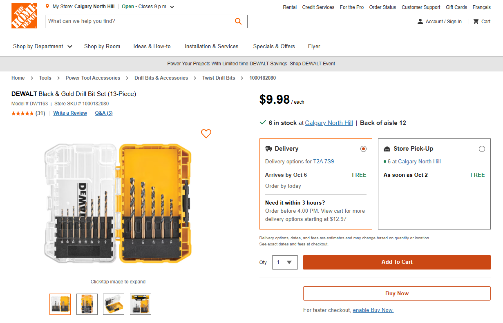Open the Qty quantity dropdown
Image resolution: width=503 pixels, height=323 pixels.
[285, 262]
